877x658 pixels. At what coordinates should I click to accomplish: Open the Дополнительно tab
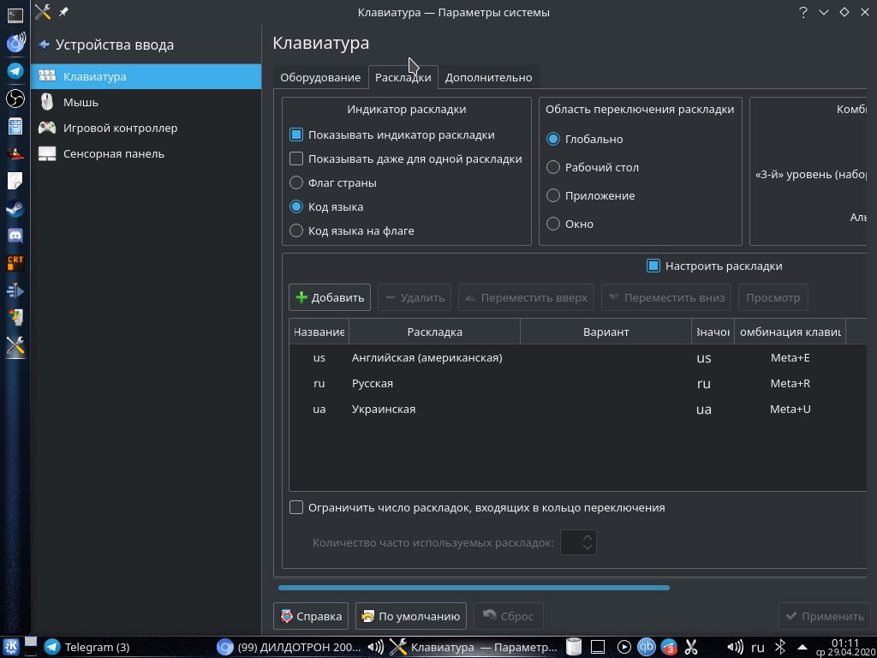(x=488, y=77)
